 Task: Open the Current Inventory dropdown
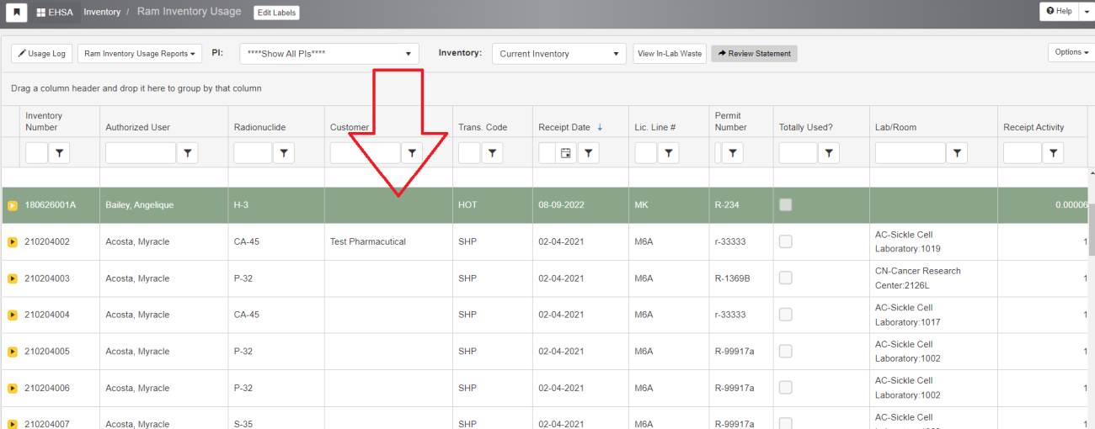(x=558, y=54)
